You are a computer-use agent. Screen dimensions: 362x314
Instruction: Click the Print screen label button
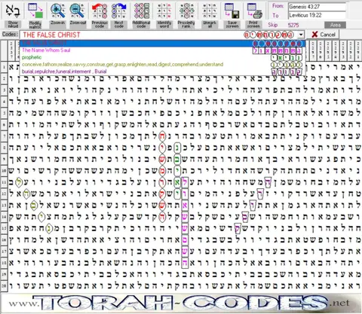(x=253, y=24)
